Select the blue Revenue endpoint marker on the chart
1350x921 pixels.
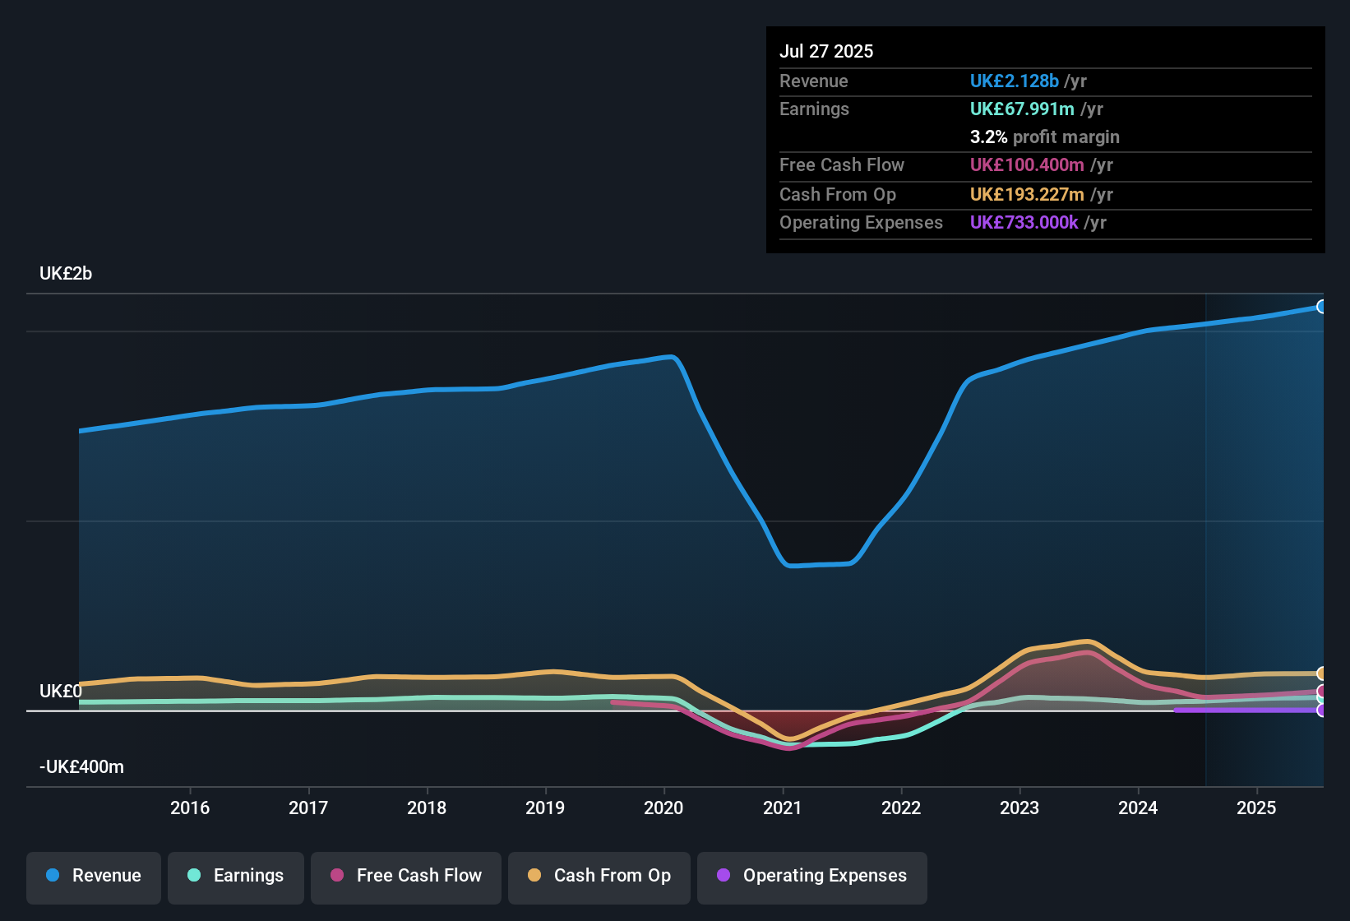coord(1322,306)
